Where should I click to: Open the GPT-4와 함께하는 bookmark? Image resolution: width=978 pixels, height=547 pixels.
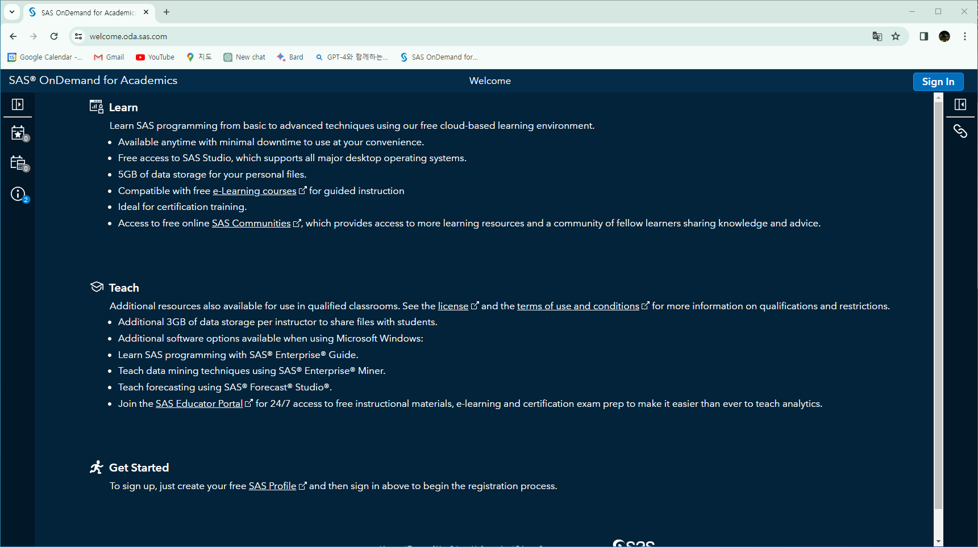[352, 57]
